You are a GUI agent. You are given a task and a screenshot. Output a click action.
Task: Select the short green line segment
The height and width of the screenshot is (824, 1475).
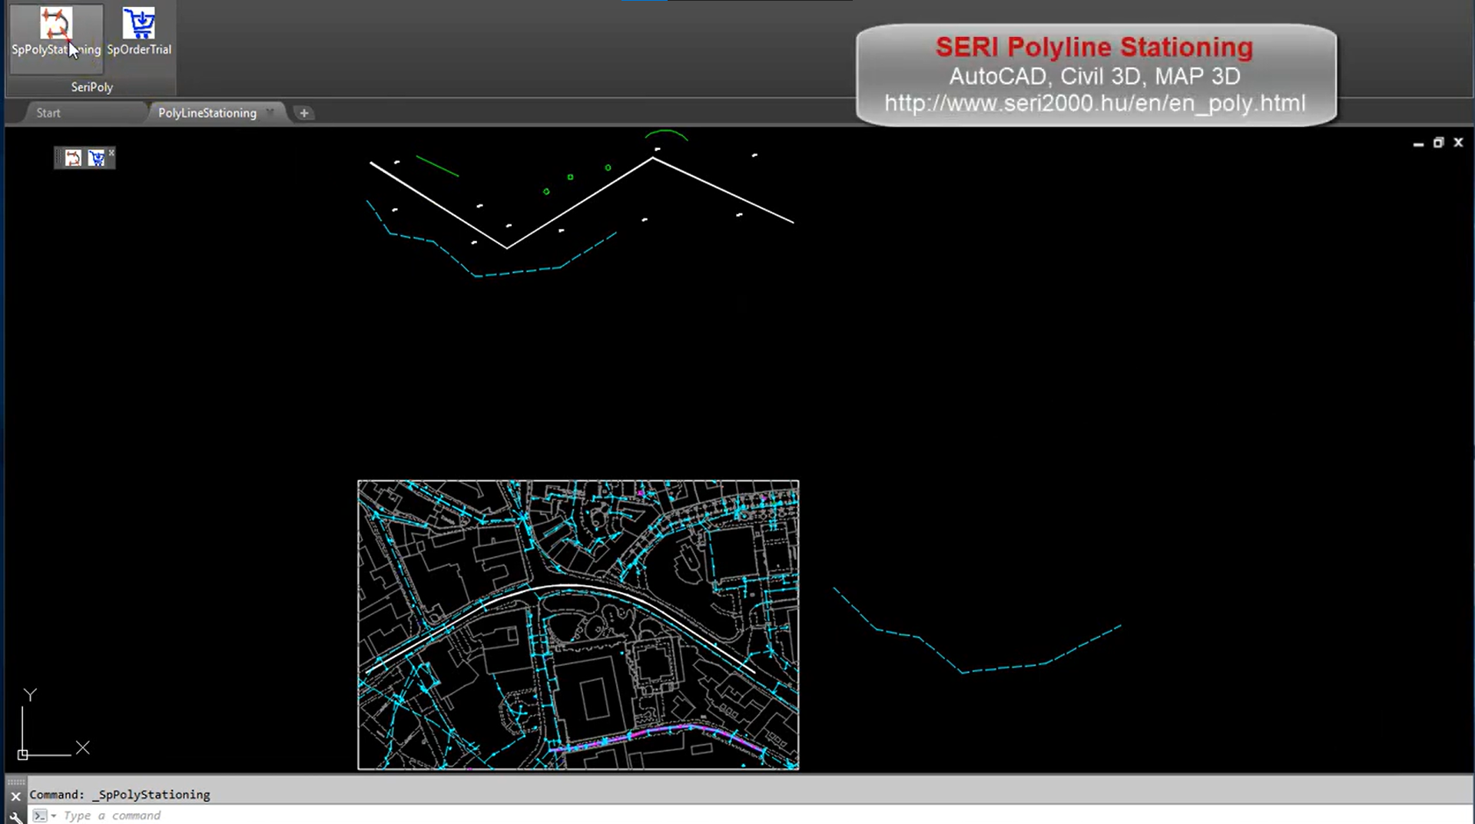point(437,166)
